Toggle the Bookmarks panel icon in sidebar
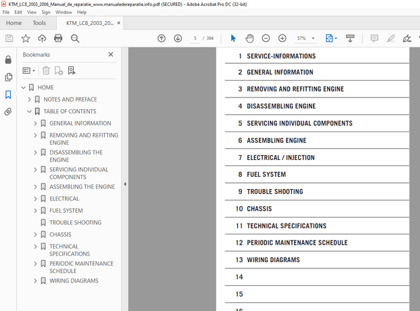The width and height of the screenshot is (420, 311). (8, 94)
